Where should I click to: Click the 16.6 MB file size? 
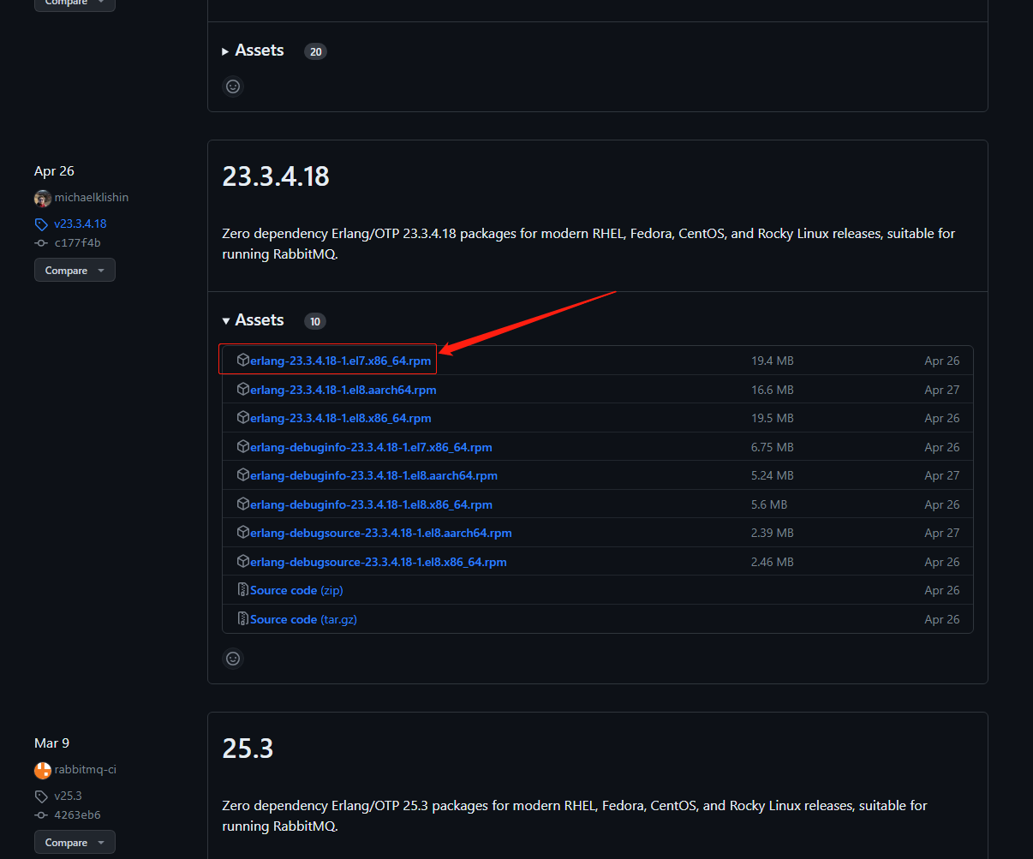click(773, 390)
